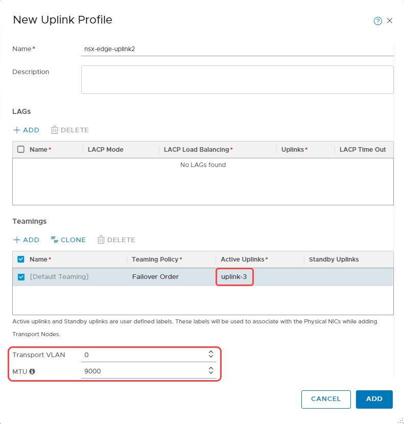Click inside the Description text area

(x=237, y=79)
